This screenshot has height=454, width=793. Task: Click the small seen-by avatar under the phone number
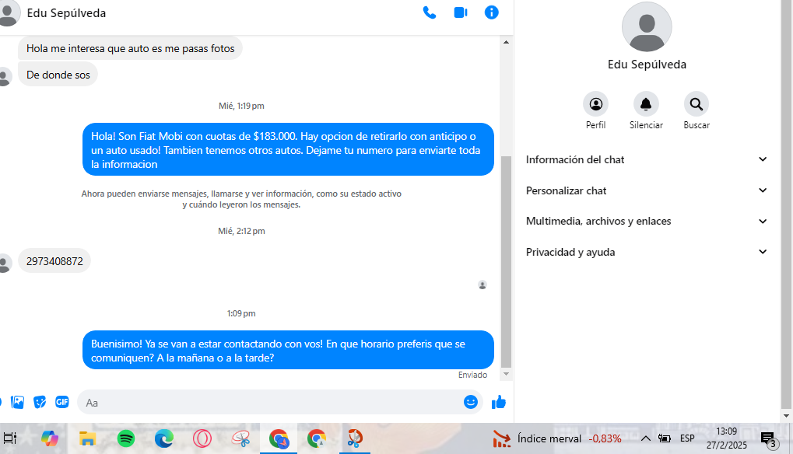point(482,285)
